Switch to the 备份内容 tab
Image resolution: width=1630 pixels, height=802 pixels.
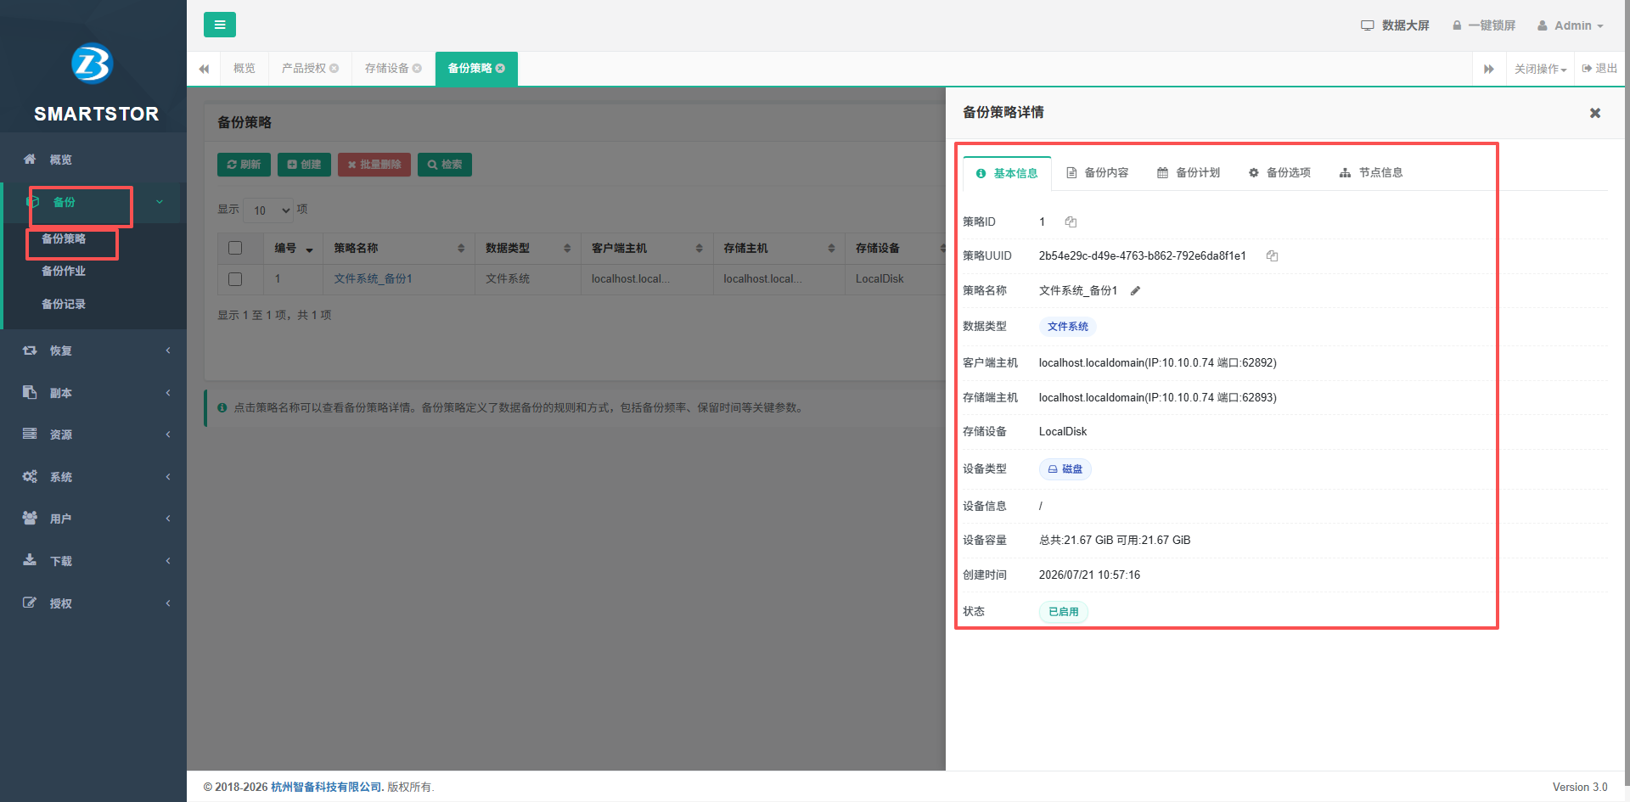click(1098, 172)
